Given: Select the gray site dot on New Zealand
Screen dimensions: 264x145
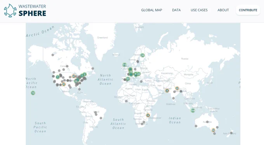Looking at the screenshot, I should [231, 133].
